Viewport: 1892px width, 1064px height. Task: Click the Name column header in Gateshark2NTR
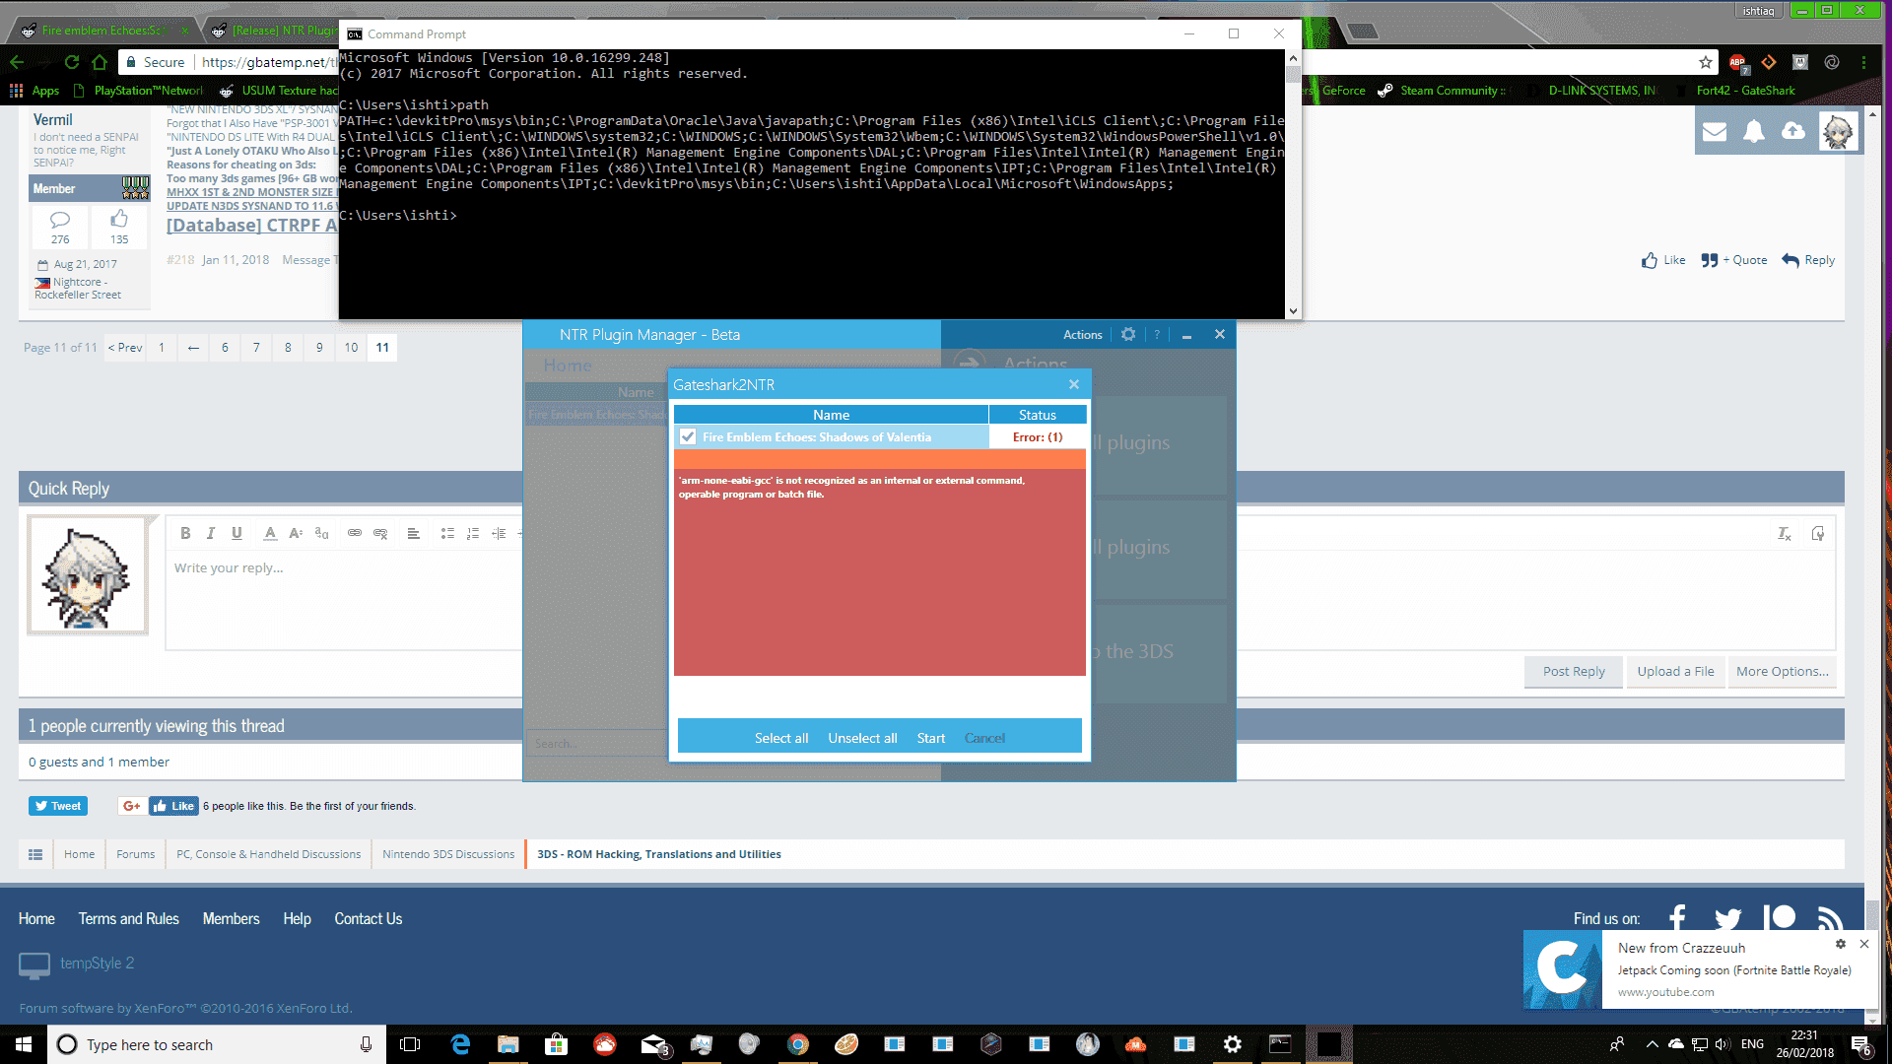click(x=831, y=415)
